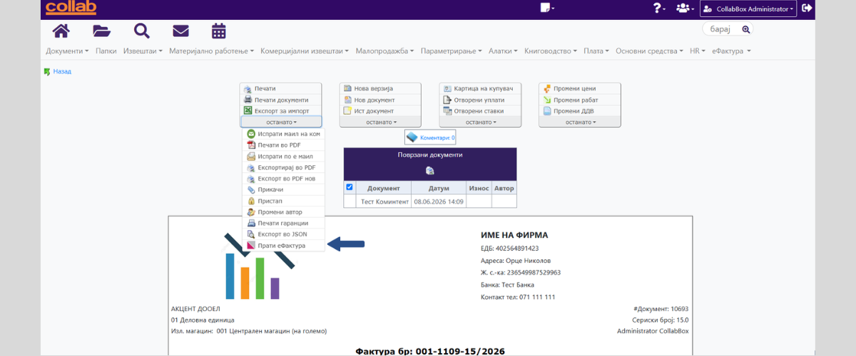Select Прати еФактура
This screenshot has height=356, width=856.
pos(283,246)
